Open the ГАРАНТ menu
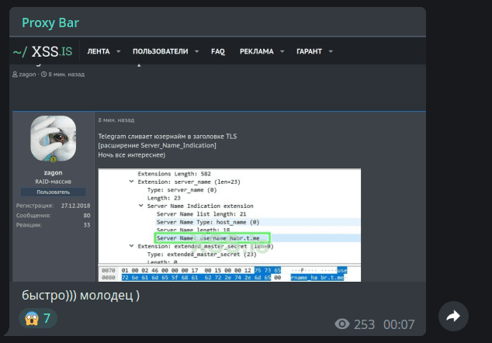Screen dimensions: 492x343 click(309, 51)
